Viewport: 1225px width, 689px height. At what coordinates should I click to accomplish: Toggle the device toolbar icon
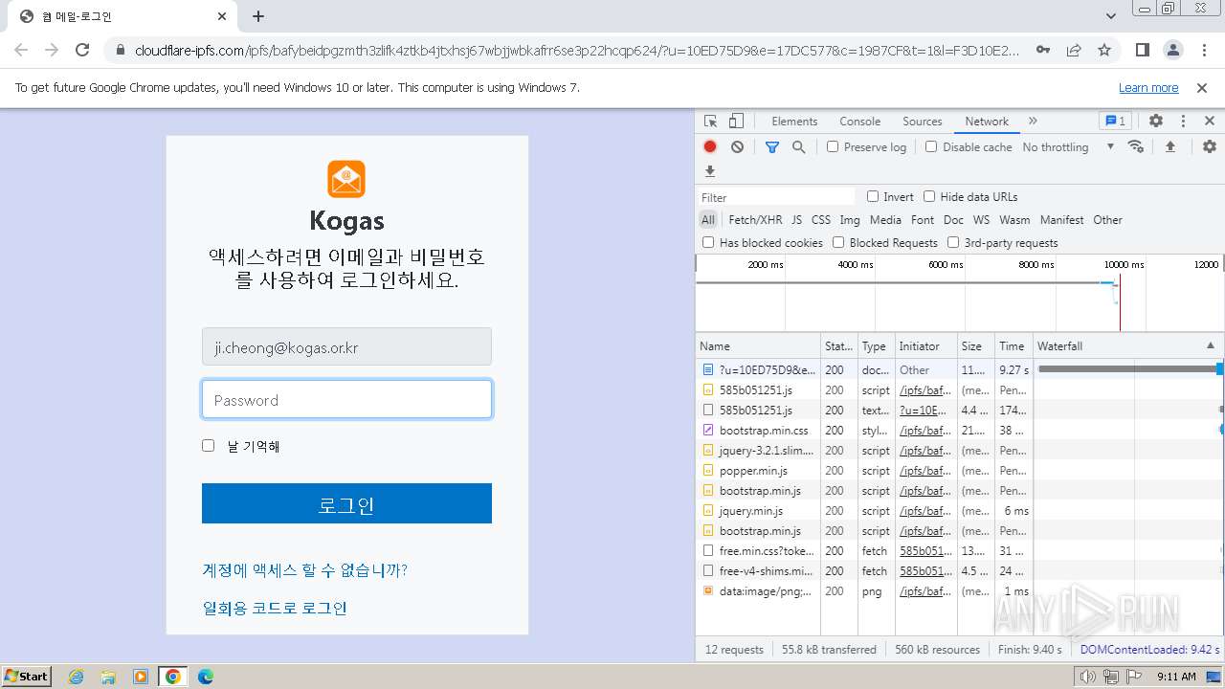click(736, 122)
